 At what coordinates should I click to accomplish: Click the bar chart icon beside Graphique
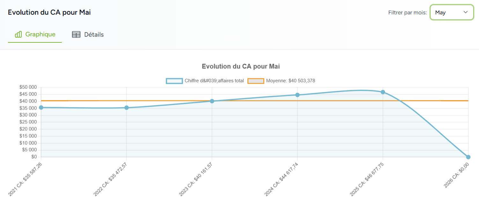[x=18, y=34]
